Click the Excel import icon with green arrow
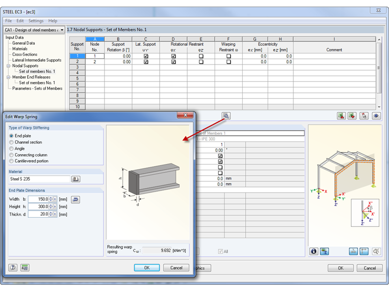 352,116
